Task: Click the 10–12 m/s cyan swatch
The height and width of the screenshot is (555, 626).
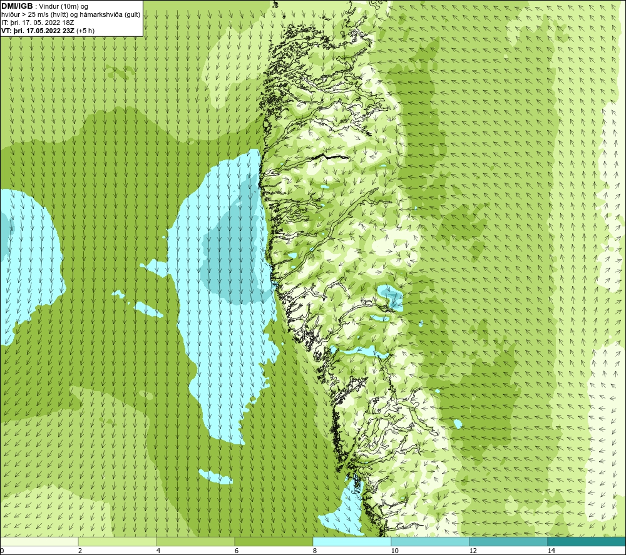Action: point(431,541)
